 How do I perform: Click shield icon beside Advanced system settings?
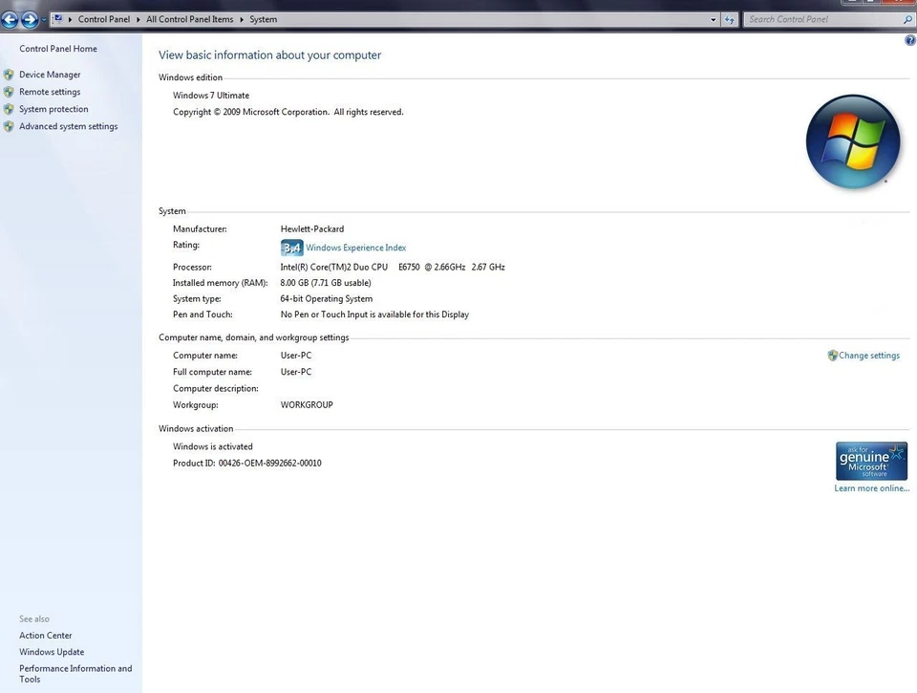[9, 126]
